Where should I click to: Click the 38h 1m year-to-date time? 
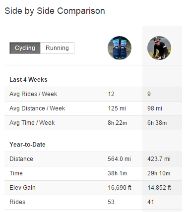(118, 173)
